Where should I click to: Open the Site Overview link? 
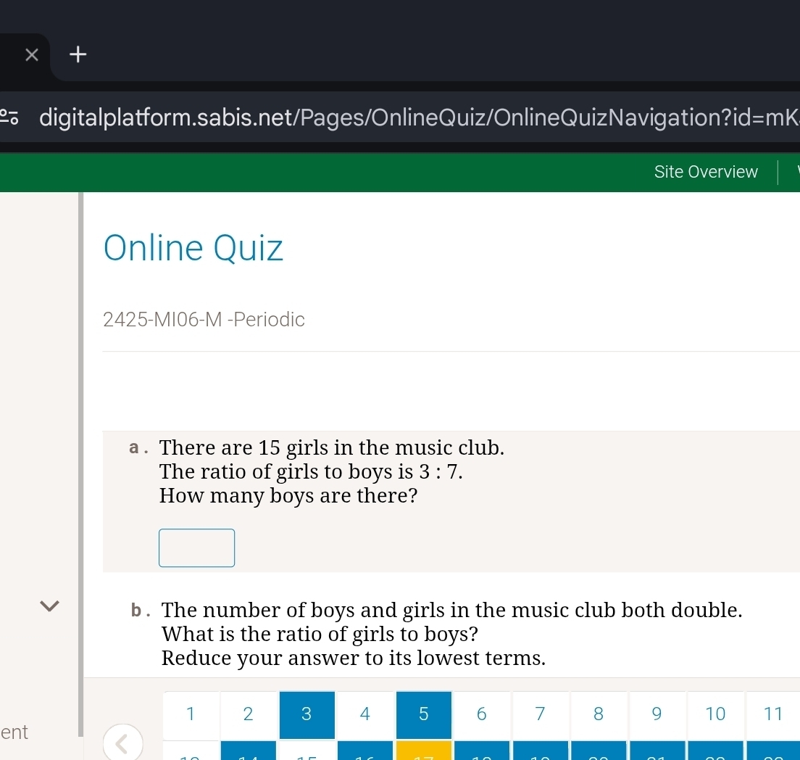coord(705,172)
